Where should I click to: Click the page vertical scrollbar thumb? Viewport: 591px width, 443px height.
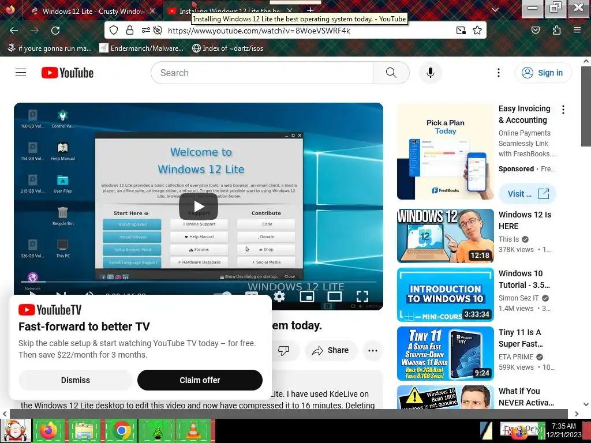pyautogui.click(x=586, y=106)
